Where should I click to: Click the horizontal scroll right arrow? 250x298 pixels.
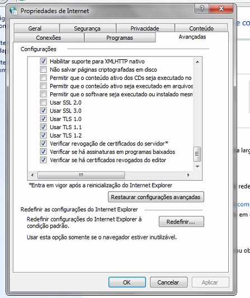coord(188,175)
